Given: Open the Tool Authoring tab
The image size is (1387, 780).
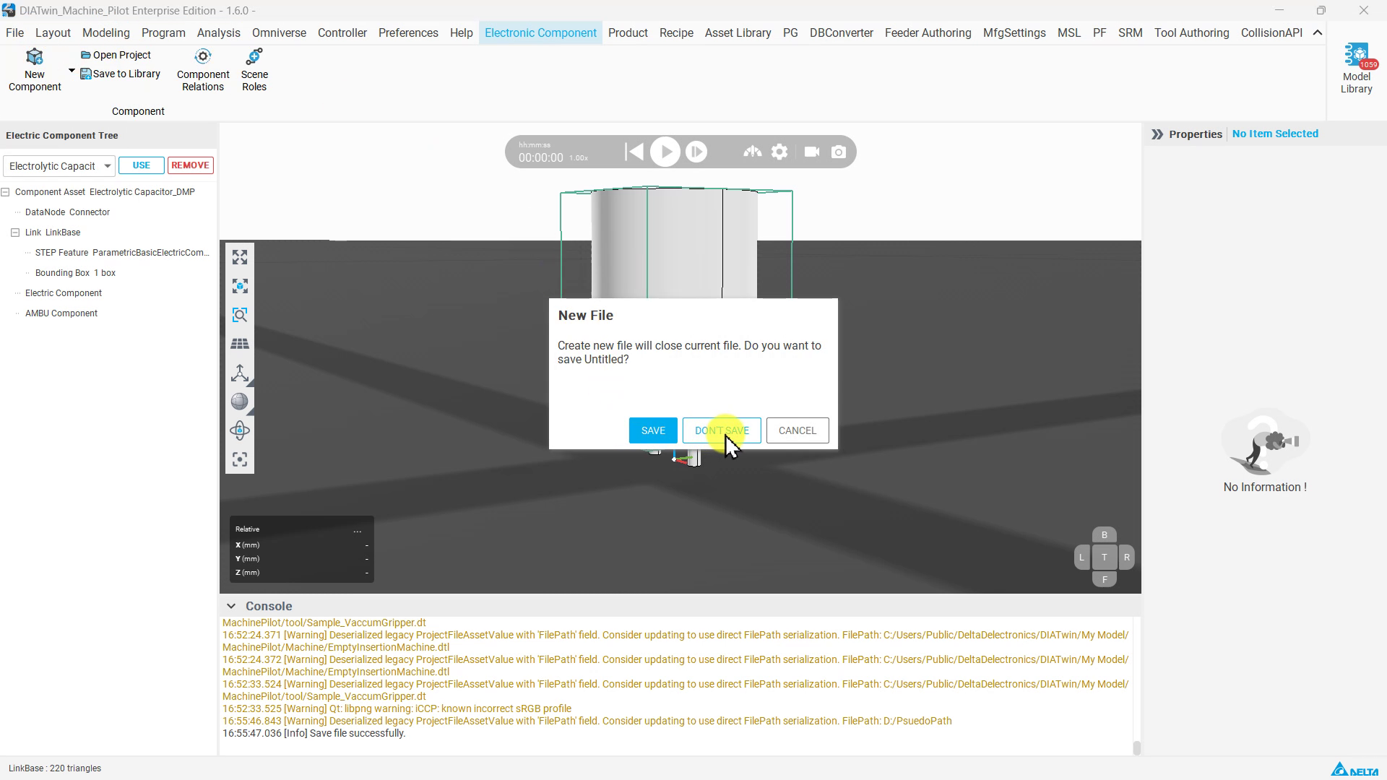Looking at the screenshot, I should pos(1191,33).
